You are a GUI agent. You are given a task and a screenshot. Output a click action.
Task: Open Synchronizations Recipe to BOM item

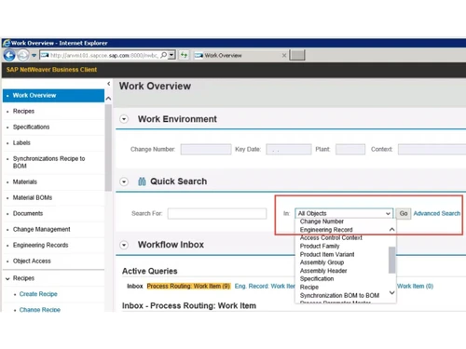[x=48, y=162]
